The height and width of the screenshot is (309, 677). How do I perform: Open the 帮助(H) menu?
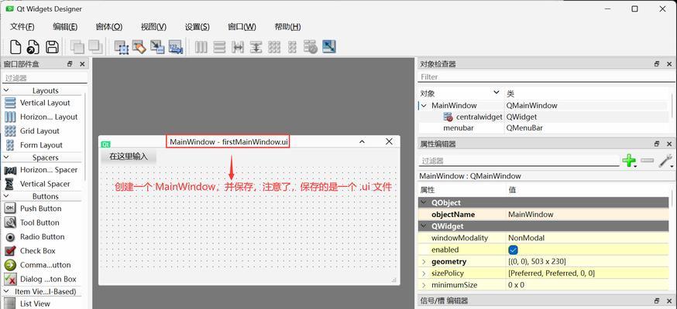pos(287,27)
